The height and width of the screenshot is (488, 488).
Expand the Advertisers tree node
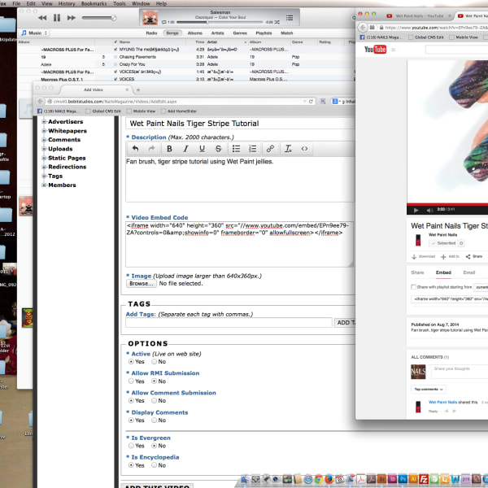pyautogui.click(x=44, y=122)
